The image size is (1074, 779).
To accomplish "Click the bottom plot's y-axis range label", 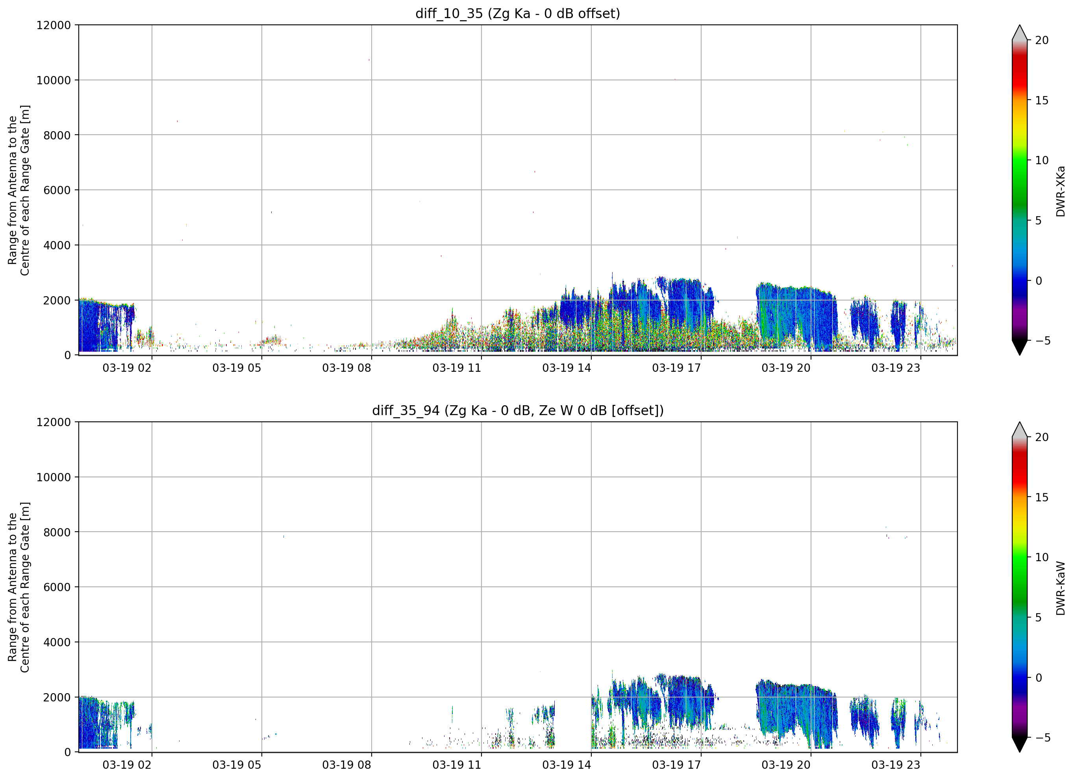I will [x=19, y=587].
